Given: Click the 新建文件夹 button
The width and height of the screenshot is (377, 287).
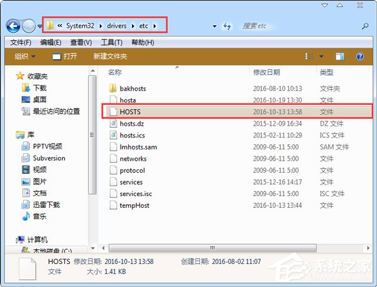Looking at the screenshot, I should coord(110,57).
